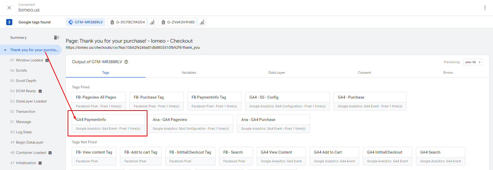The image size is (493, 170).
Task: Switch to the Variables tab
Action: tap(189, 73)
